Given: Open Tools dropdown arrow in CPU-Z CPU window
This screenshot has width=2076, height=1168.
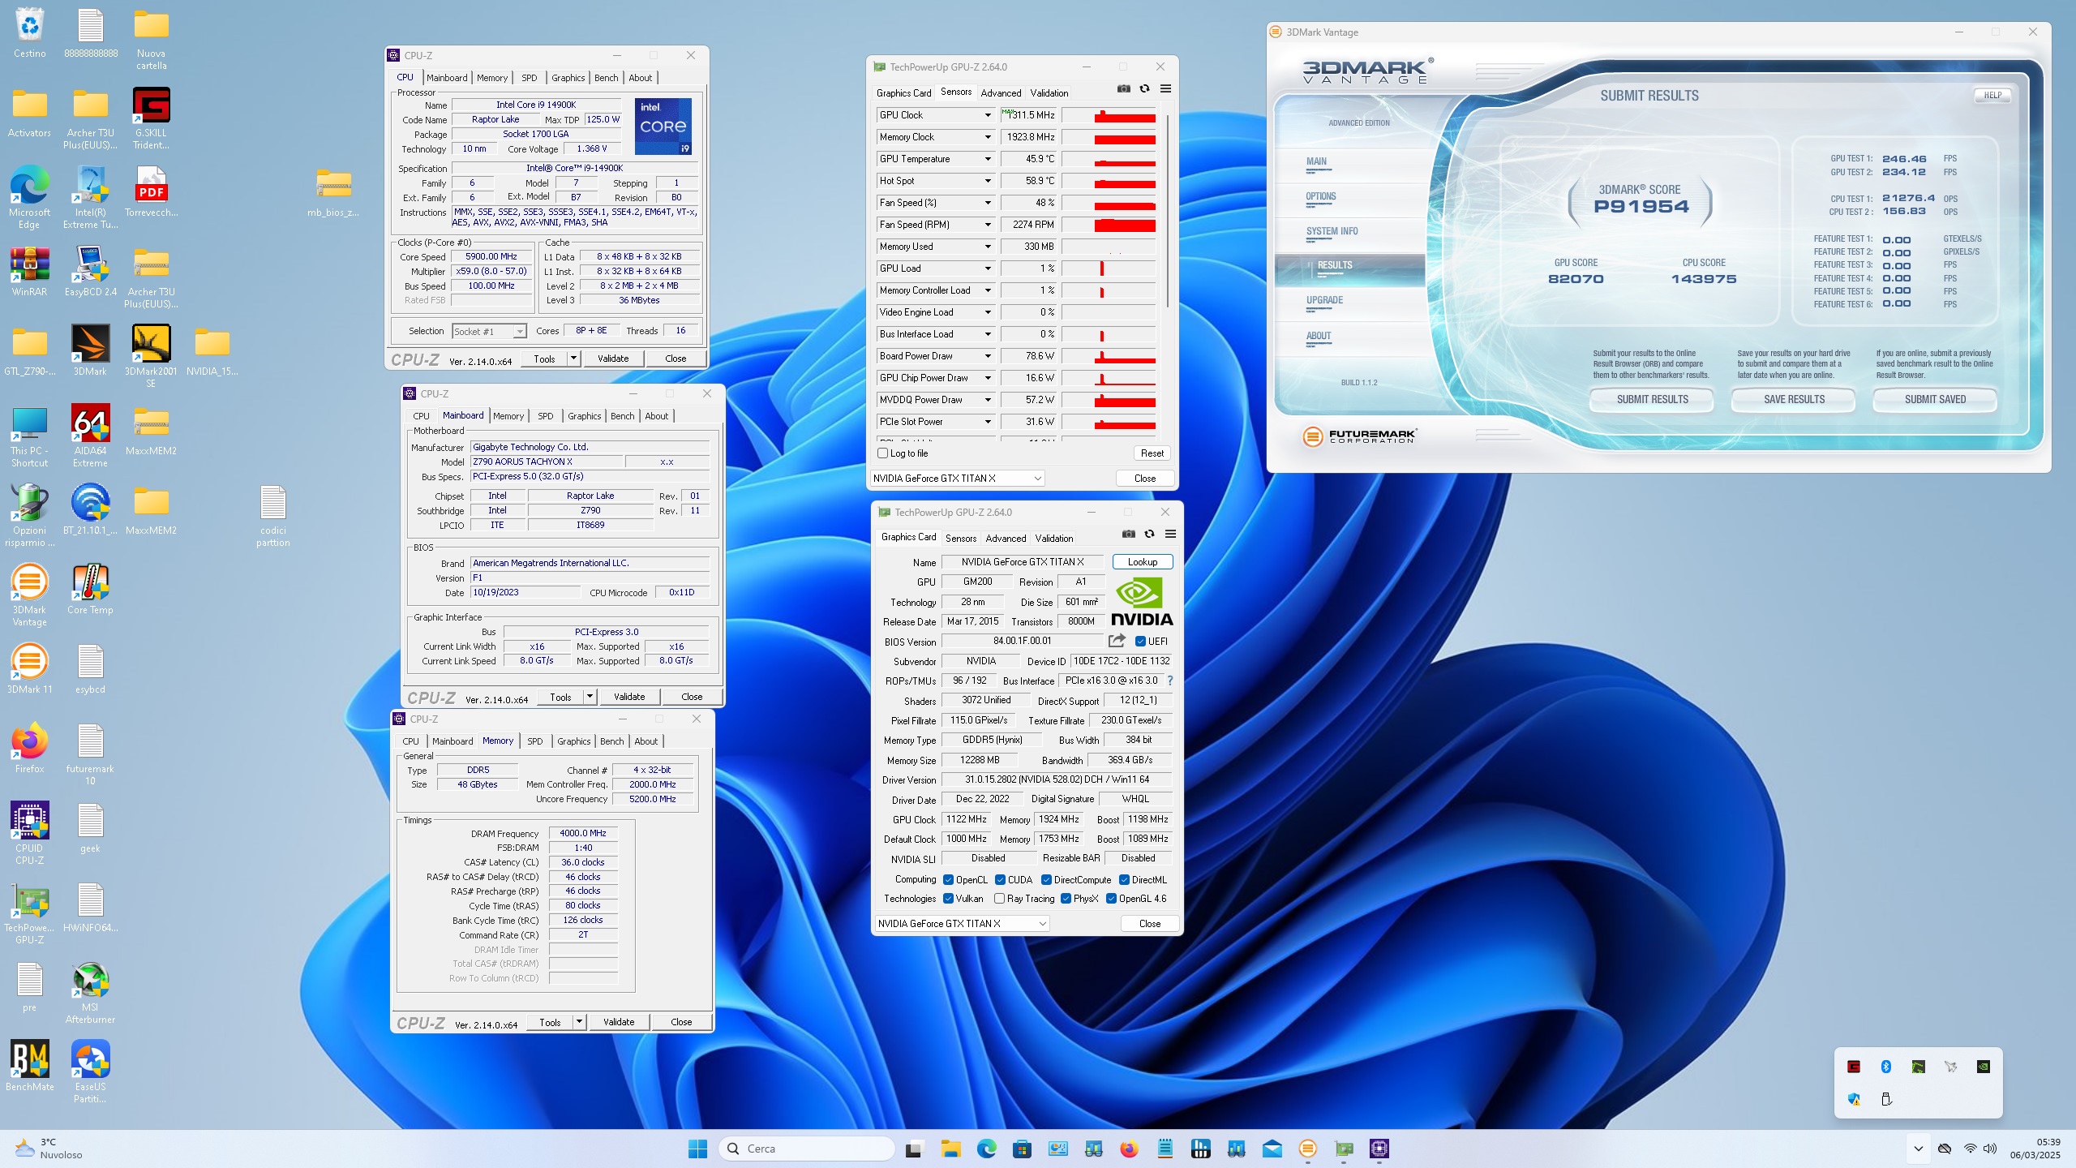Looking at the screenshot, I should click(573, 359).
